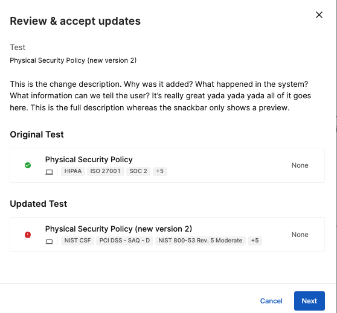Screen dimensions: 337x313
Task: Click the Updated Test heading
Action: [x=39, y=204]
